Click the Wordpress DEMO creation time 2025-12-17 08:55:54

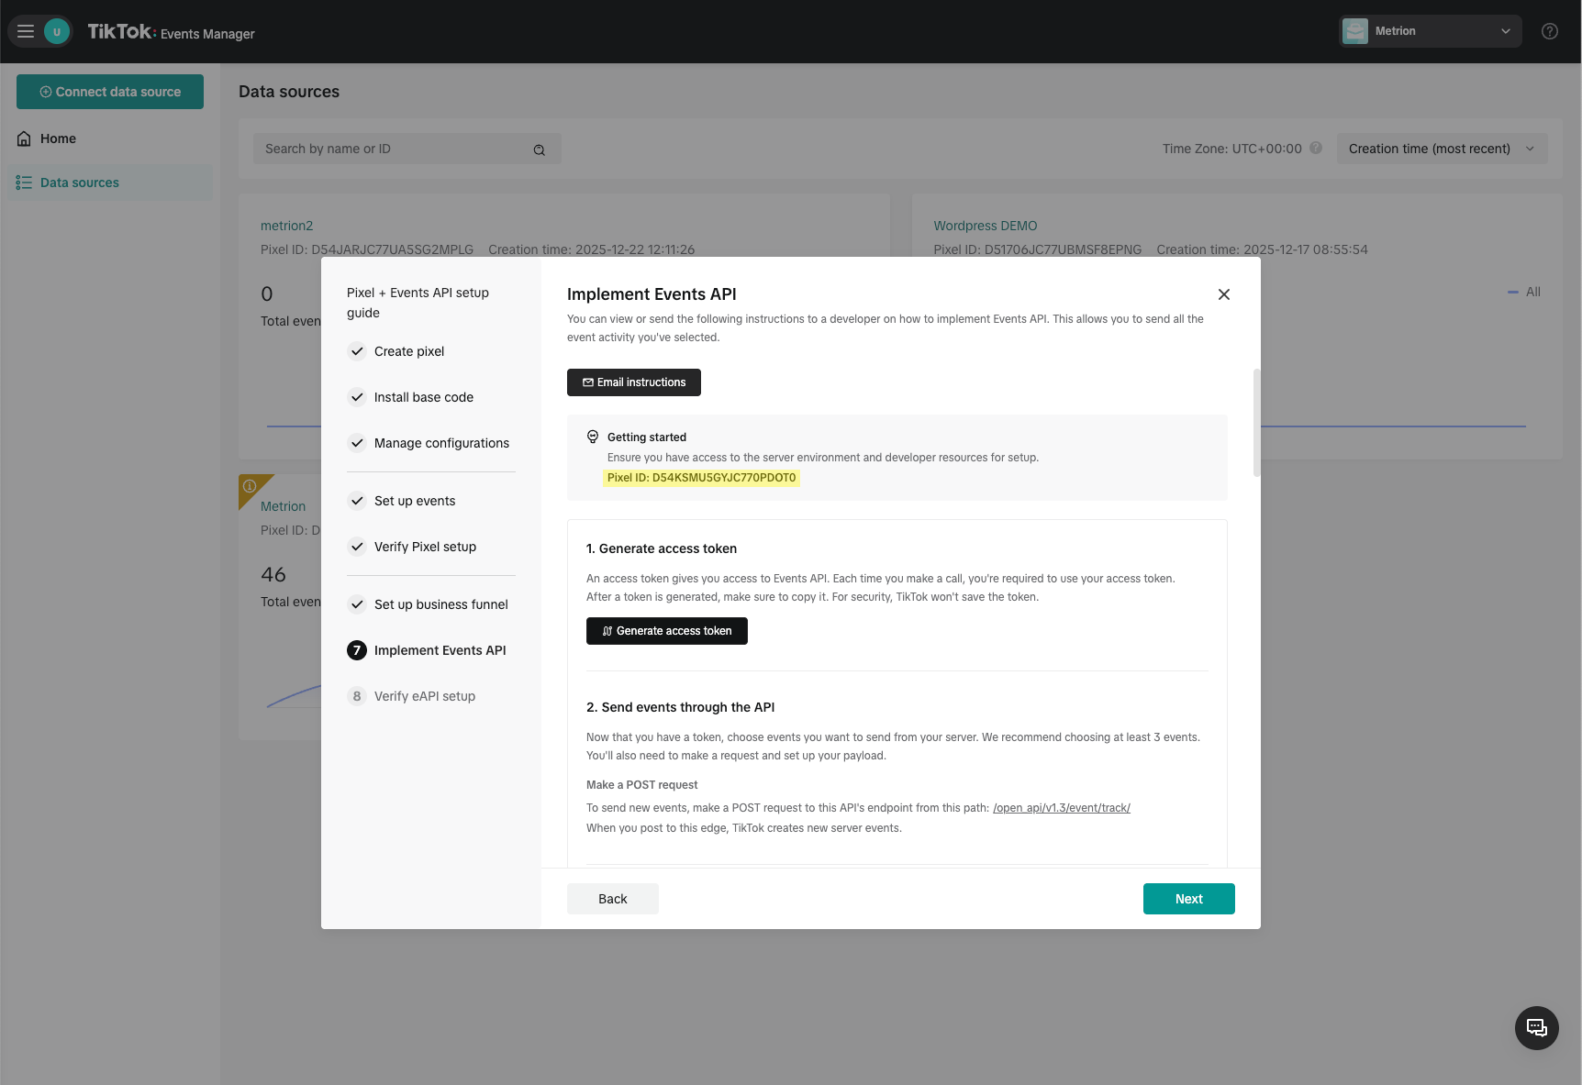click(1263, 249)
